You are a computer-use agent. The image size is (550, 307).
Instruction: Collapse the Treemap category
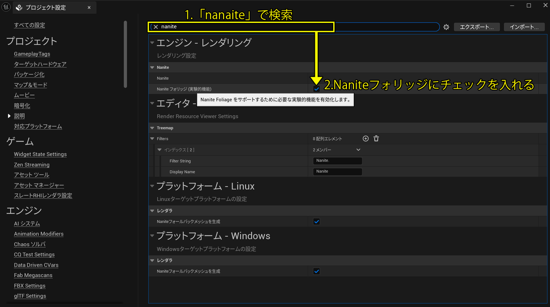click(x=153, y=128)
